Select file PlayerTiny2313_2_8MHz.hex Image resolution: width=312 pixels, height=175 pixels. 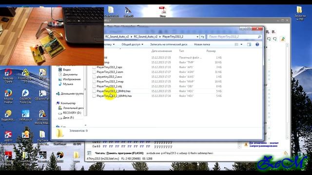pos(114,91)
